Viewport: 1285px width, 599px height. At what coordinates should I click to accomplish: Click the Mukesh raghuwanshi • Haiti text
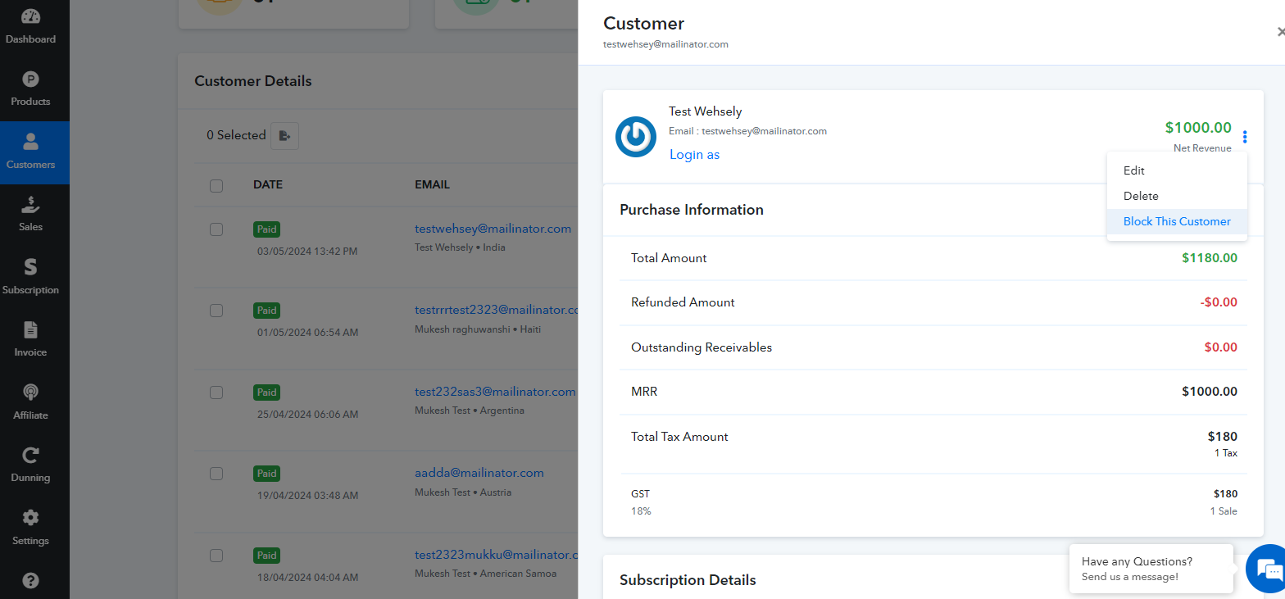(x=478, y=329)
